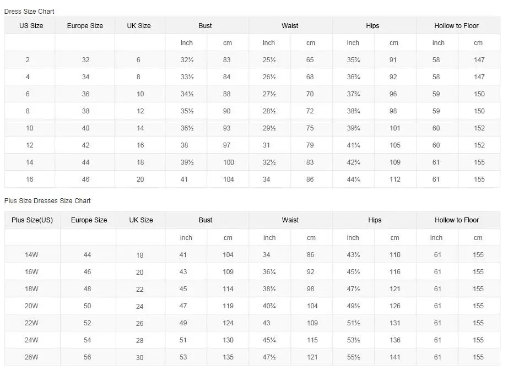The width and height of the screenshot is (508, 376).
Task: Select Europe size 32 cell
Action: [x=86, y=60]
